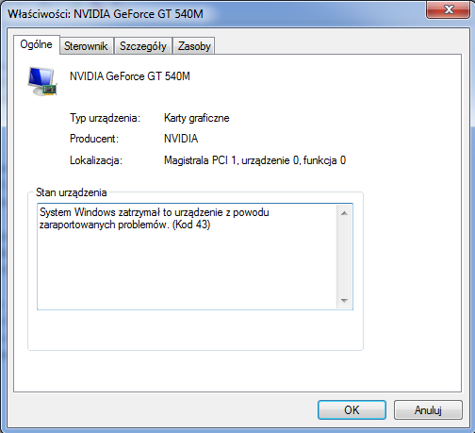Click the Lokalizacja label
The height and width of the screenshot is (433, 475).
[x=96, y=160]
